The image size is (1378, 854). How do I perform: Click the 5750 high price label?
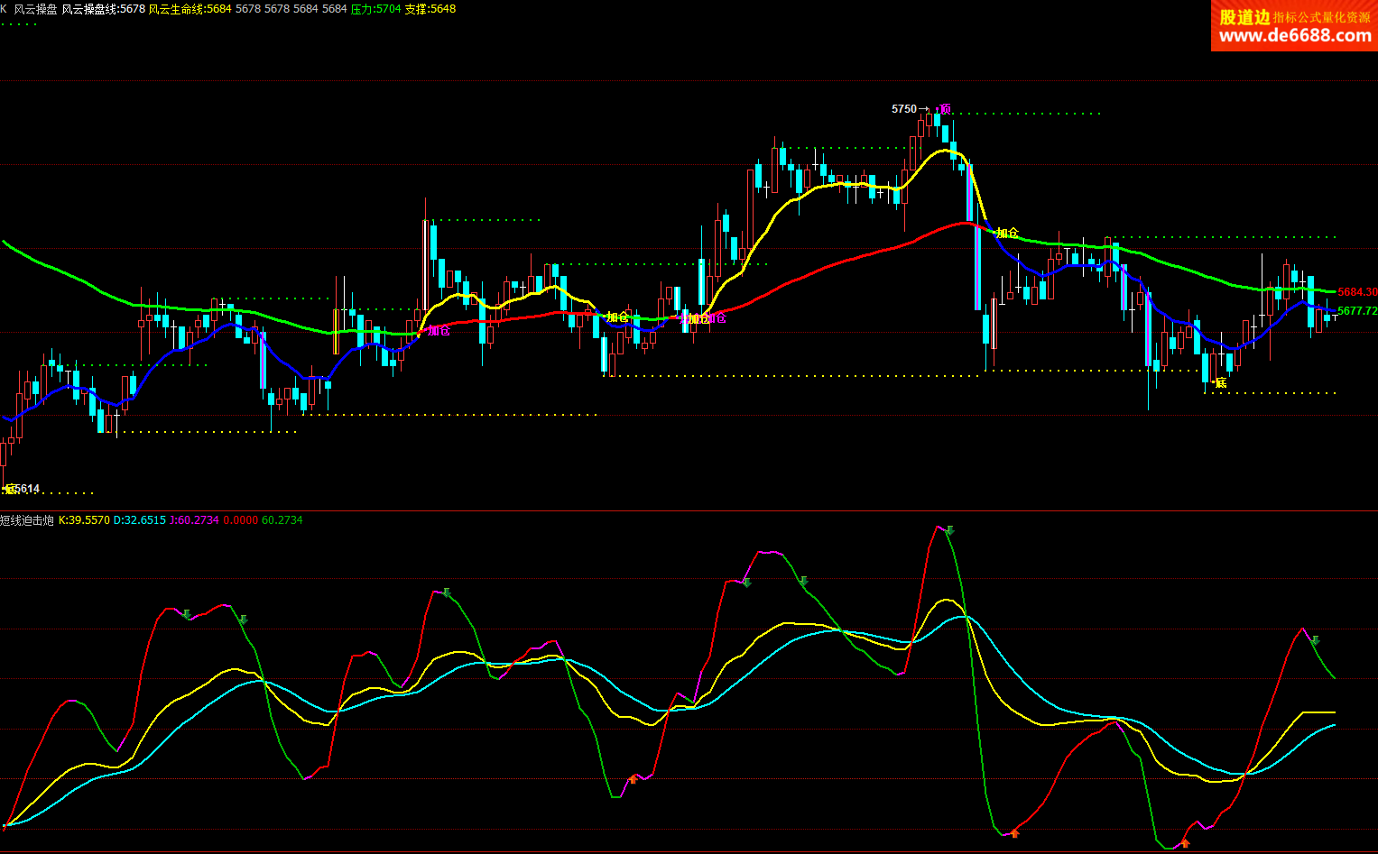click(904, 109)
